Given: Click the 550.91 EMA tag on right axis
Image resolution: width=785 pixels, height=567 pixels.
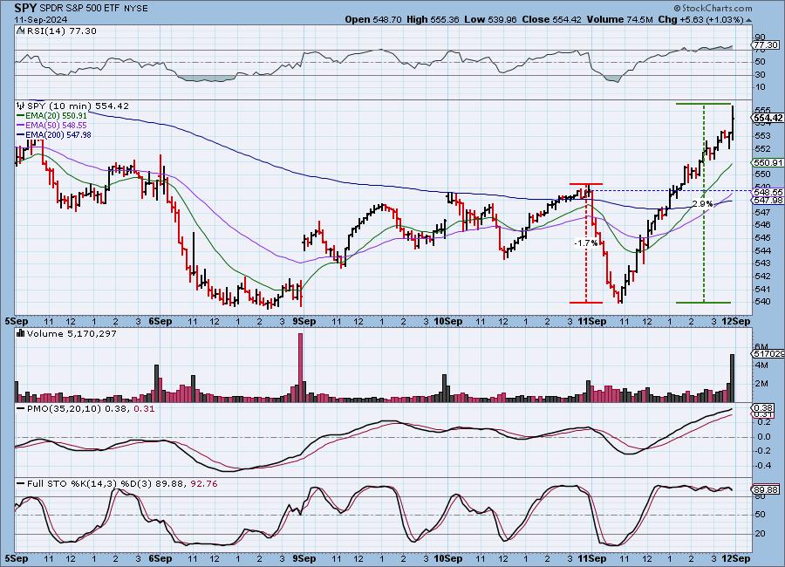Looking at the screenshot, I should point(768,163).
